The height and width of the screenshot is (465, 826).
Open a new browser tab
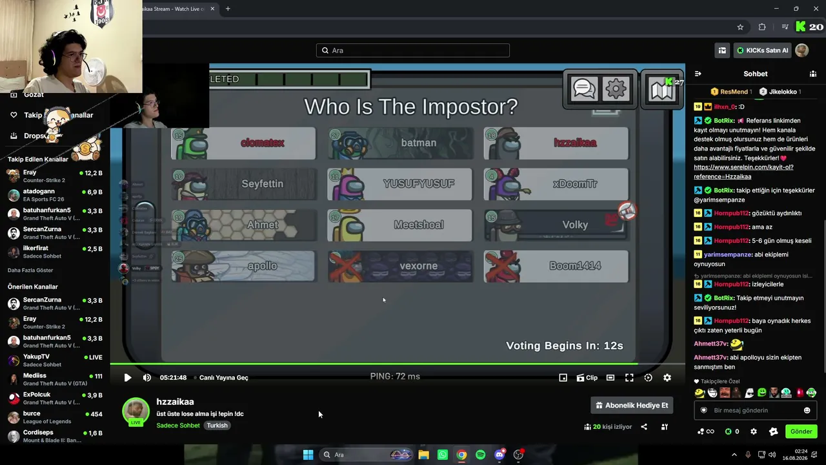click(x=228, y=9)
